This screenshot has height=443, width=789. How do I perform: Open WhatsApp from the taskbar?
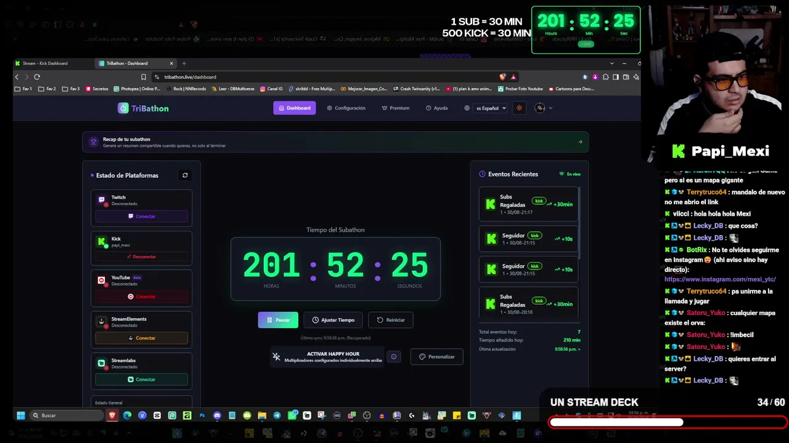(292, 415)
